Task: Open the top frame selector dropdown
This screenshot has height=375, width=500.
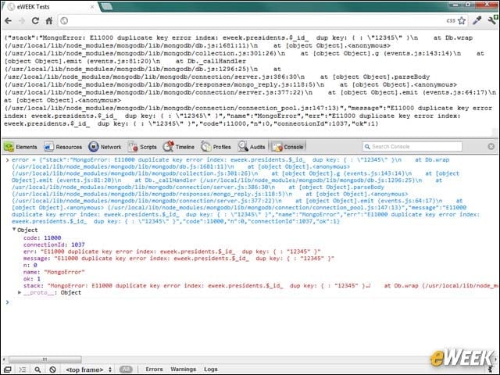Action: (88, 370)
